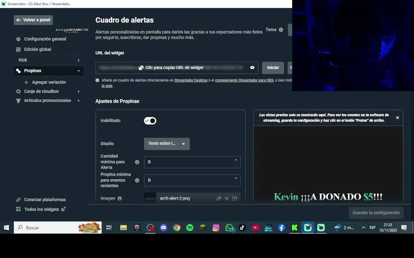
Task: Collapse the Propinas section
Action: [79, 71]
